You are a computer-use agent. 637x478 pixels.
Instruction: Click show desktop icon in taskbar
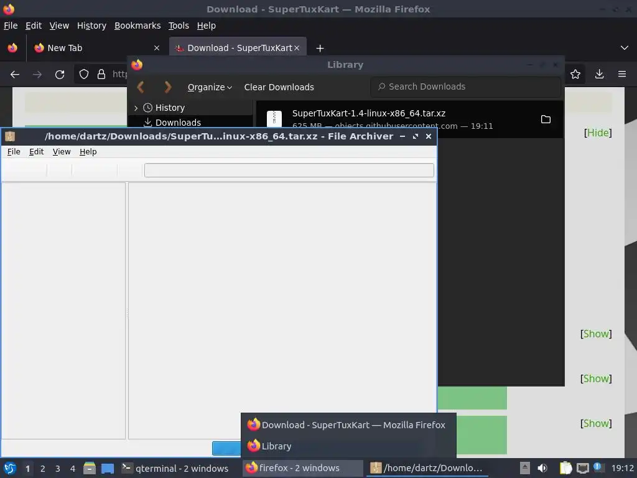pos(108,468)
